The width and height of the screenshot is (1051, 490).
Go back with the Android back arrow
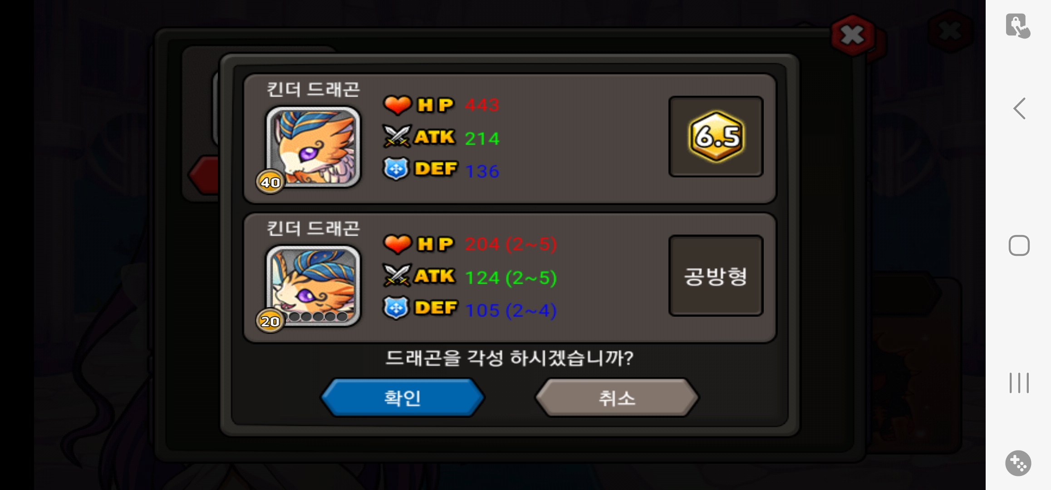point(1019,108)
